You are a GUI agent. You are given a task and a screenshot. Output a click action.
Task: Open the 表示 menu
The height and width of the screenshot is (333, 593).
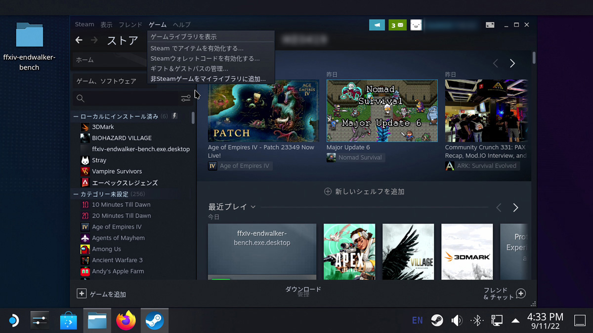pos(106,25)
